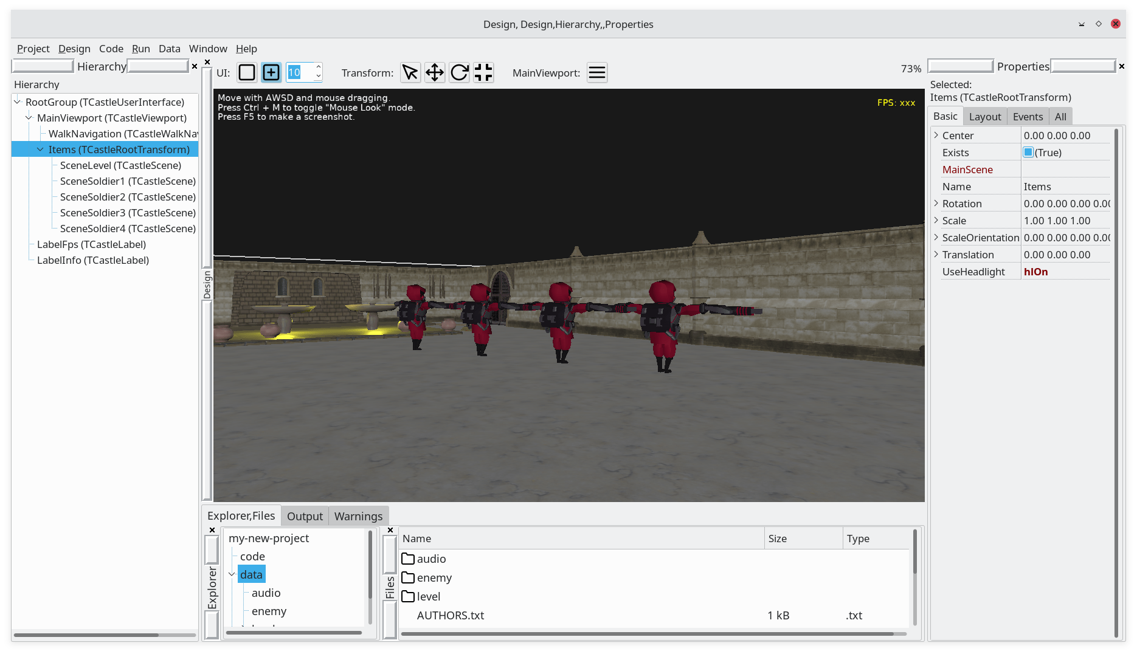Toggle the Exists checkbox in Properties
Screen dimensions: 1137x654
[1028, 153]
